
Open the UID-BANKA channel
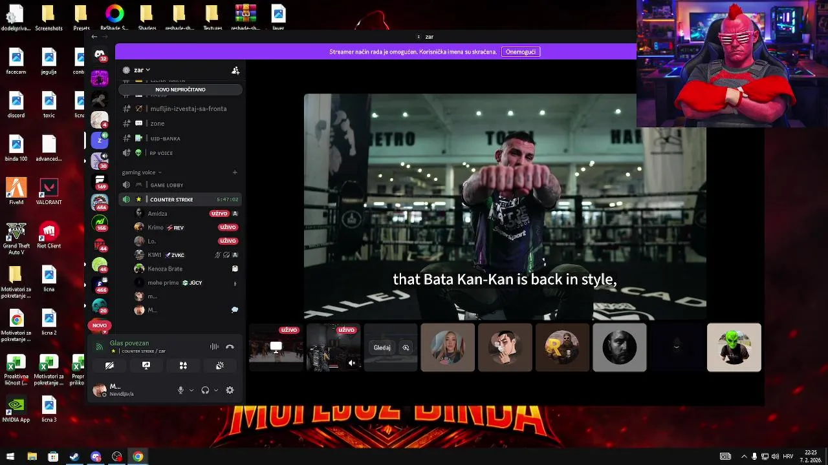[x=180, y=138]
